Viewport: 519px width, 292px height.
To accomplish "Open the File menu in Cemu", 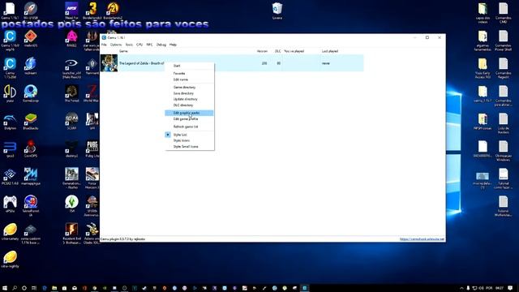I will tap(104, 45).
